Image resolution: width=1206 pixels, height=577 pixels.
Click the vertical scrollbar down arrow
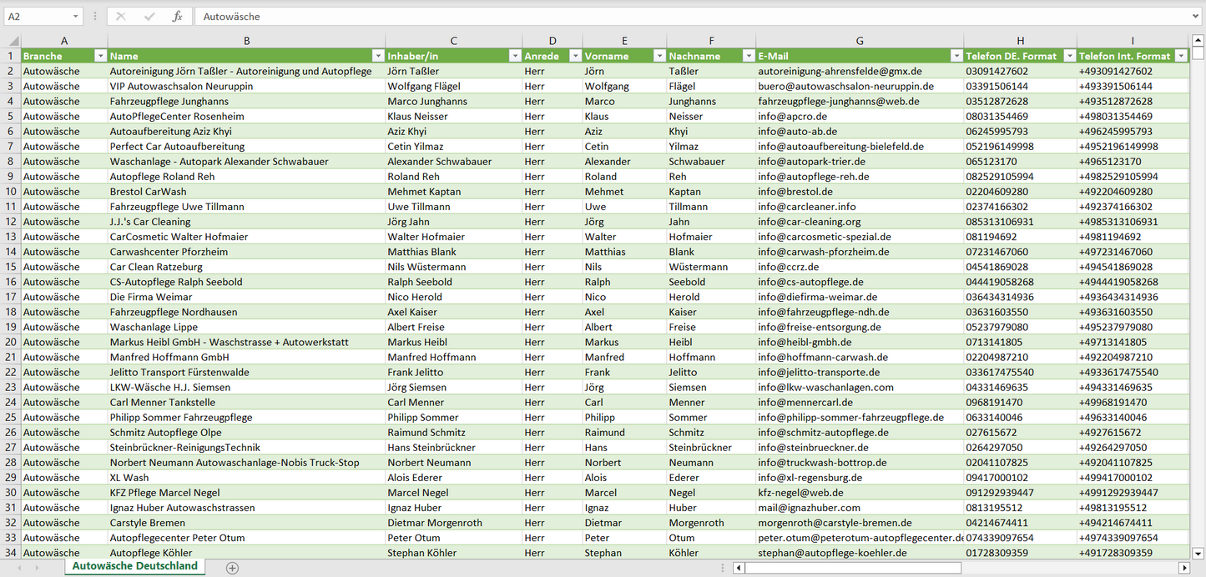pos(1198,552)
